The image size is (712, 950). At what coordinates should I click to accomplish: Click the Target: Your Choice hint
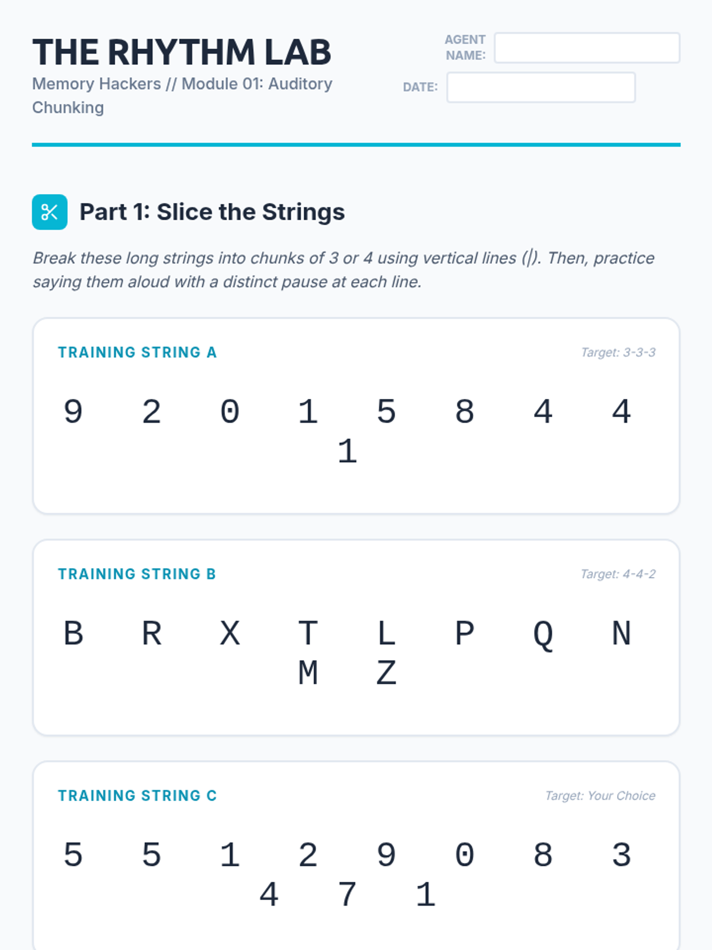click(x=600, y=796)
